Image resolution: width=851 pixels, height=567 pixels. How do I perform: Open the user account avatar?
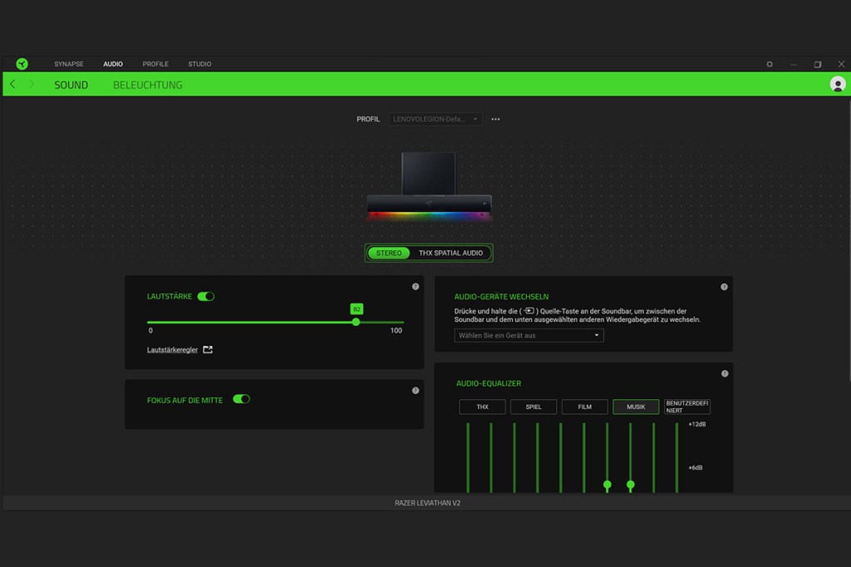(838, 84)
